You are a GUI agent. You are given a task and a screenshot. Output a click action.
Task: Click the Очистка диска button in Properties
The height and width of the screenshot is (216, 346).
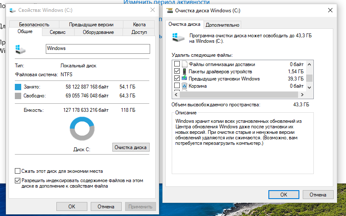pos(131,147)
